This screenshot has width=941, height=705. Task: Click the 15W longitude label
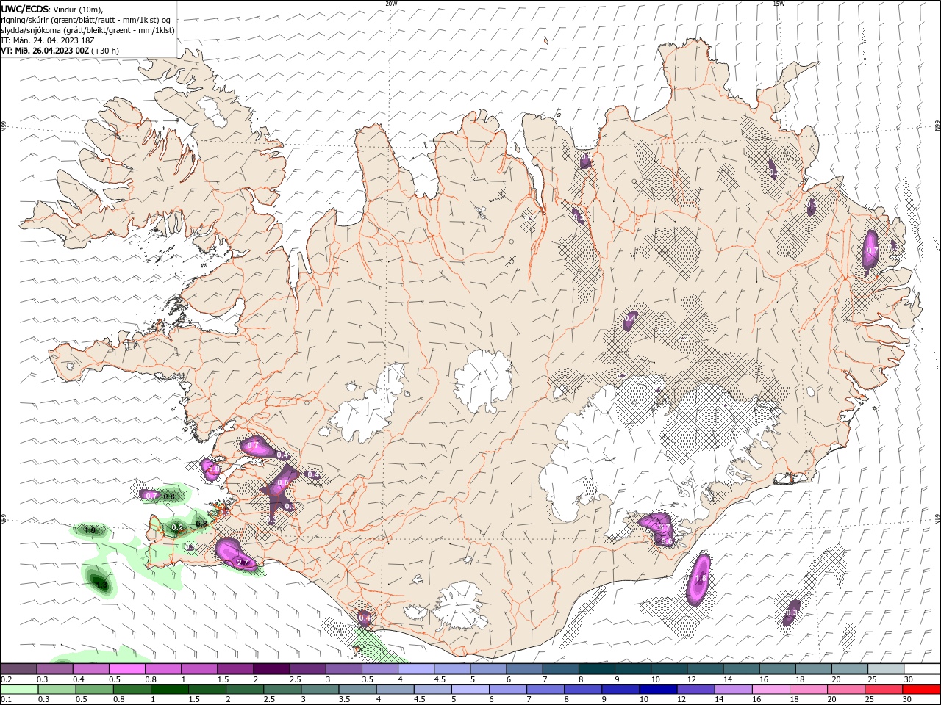(x=779, y=4)
